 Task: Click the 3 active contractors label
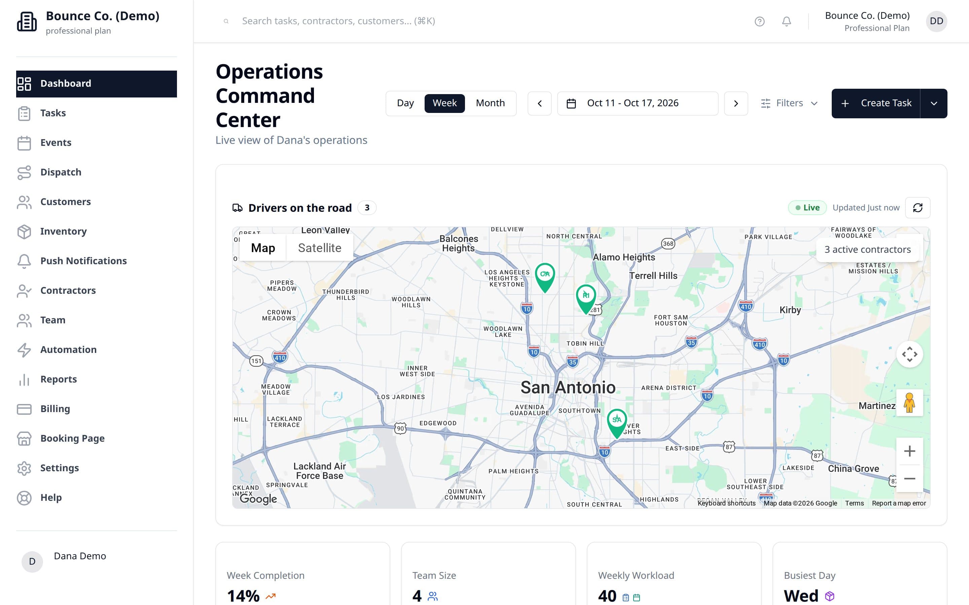click(867, 250)
